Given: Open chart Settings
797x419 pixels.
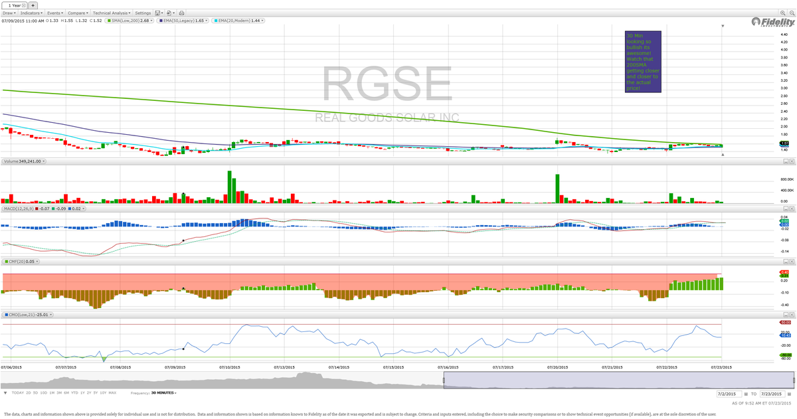Looking at the screenshot, I should [x=143, y=13].
